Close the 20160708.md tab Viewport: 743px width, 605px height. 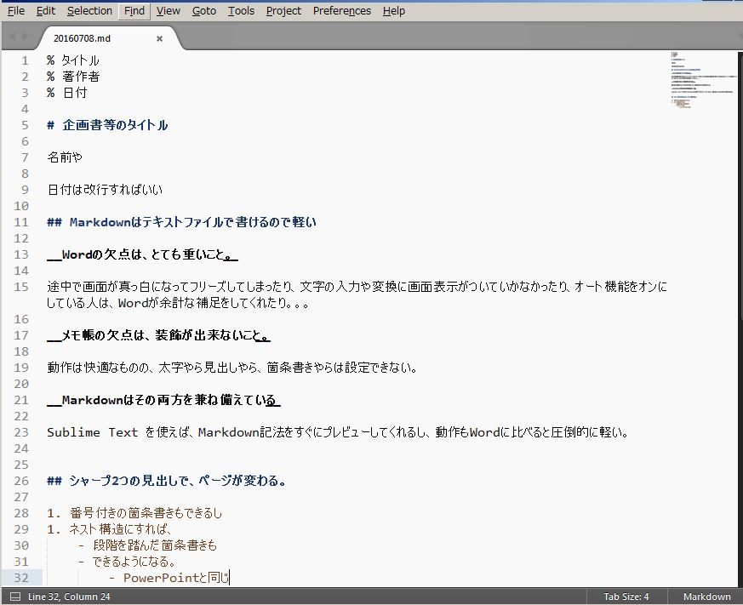[x=160, y=38]
